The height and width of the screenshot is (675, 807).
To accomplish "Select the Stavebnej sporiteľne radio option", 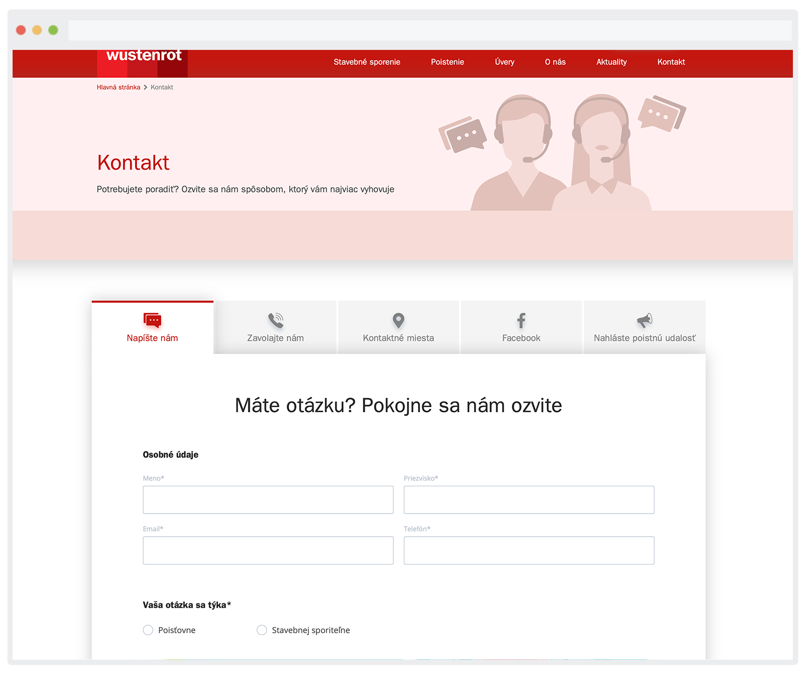I will click(262, 630).
